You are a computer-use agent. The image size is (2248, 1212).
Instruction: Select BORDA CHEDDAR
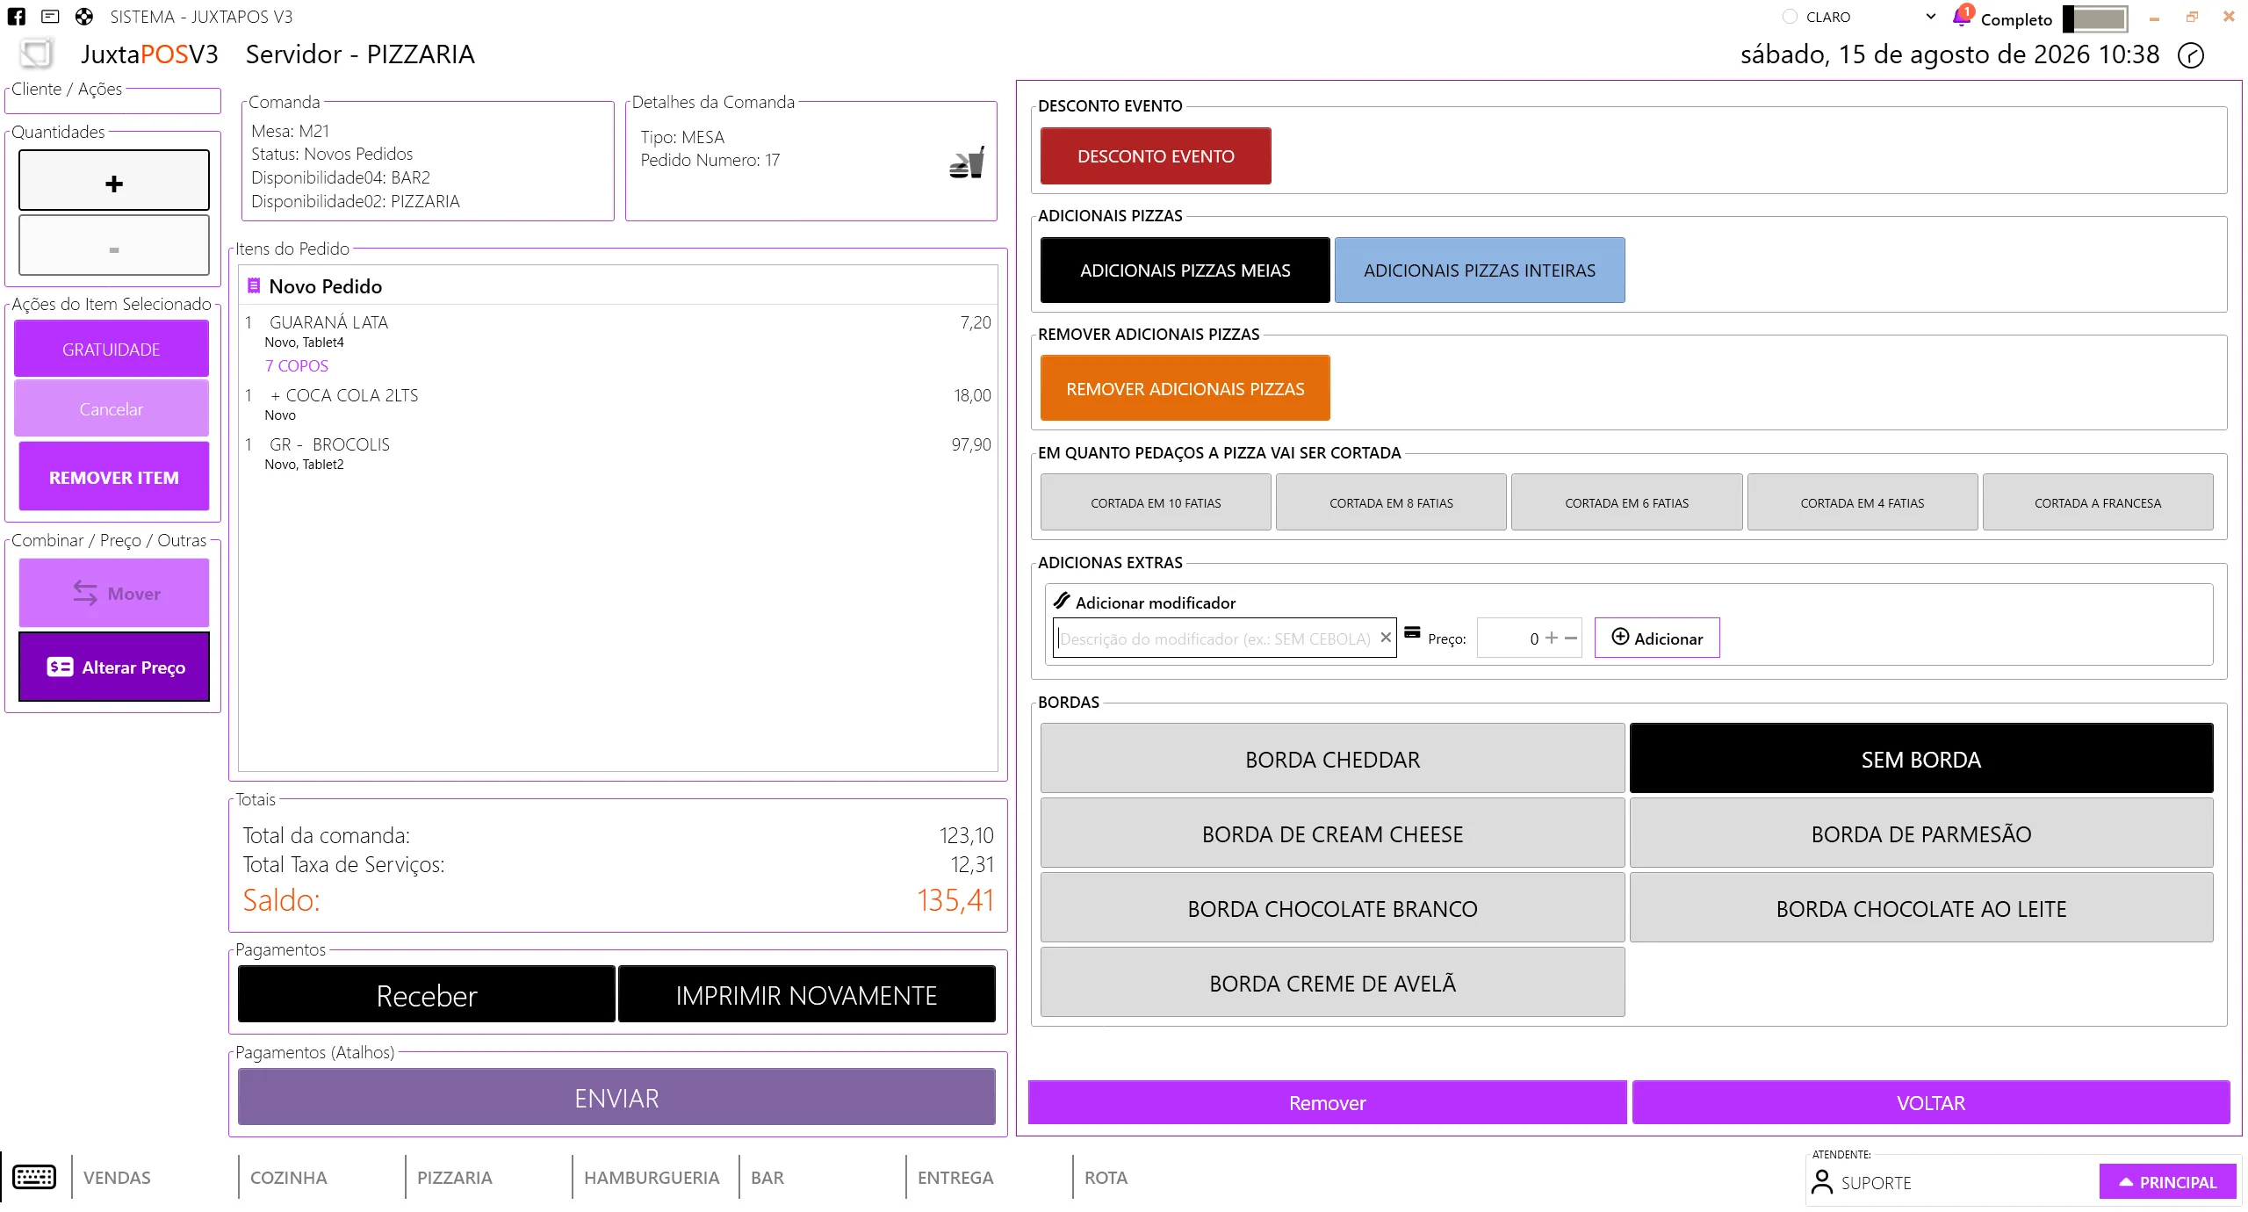(x=1333, y=759)
